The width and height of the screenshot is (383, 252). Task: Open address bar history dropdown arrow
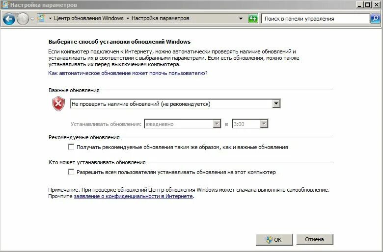[x=241, y=19]
